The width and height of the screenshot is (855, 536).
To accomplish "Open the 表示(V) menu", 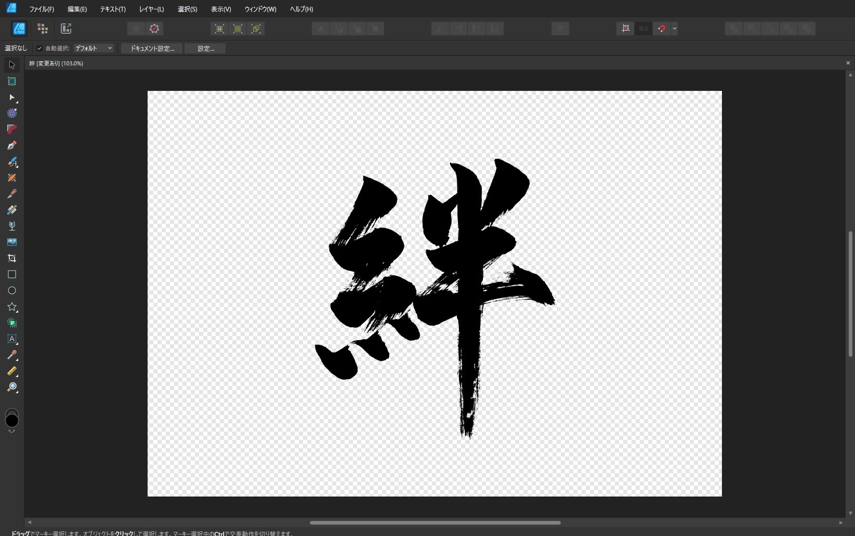I will (x=220, y=9).
